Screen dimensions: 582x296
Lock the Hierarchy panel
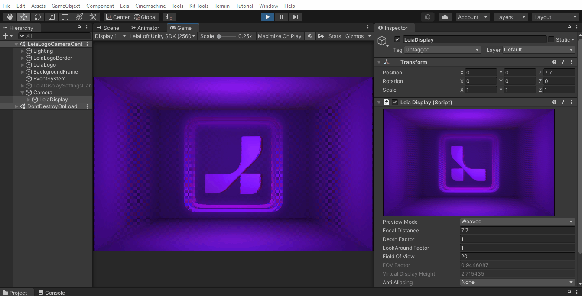tap(79, 28)
